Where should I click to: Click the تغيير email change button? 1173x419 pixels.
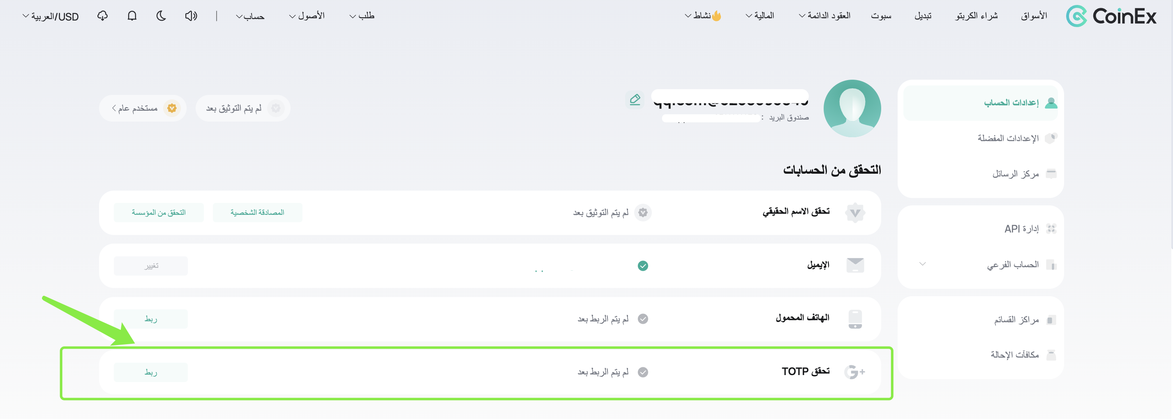coord(151,266)
